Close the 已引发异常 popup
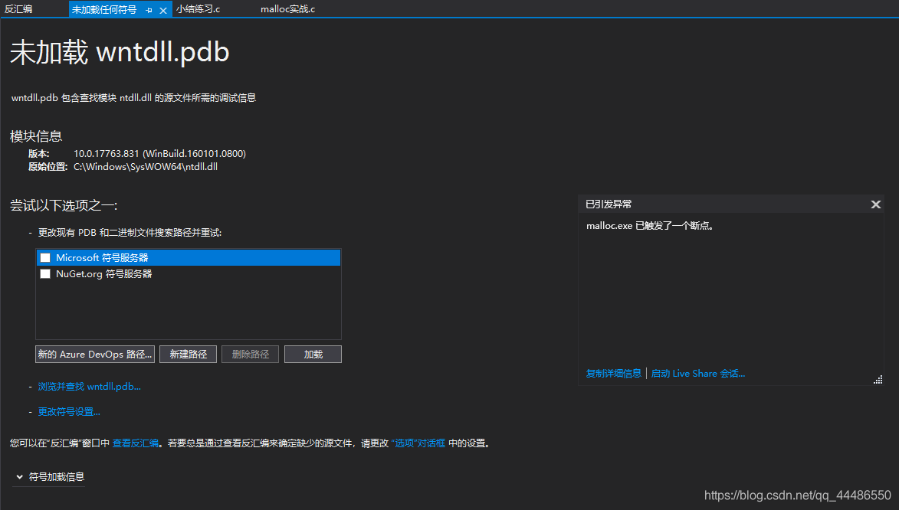 pyautogui.click(x=875, y=204)
